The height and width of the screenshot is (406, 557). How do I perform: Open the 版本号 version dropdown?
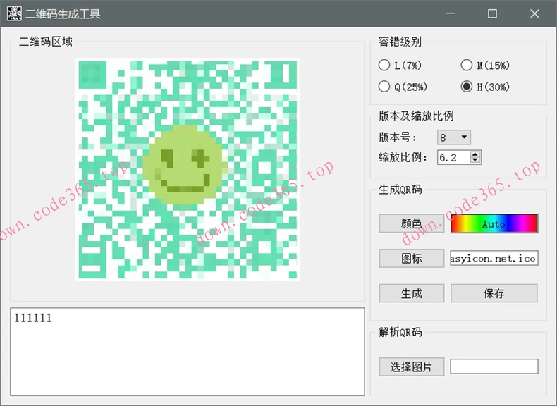pyautogui.click(x=454, y=137)
